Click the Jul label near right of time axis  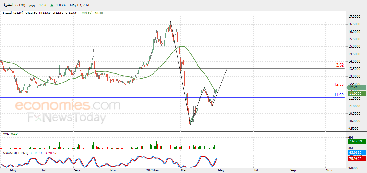(x=255, y=171)
